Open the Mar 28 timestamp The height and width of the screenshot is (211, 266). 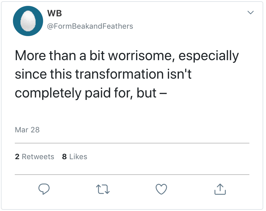pos(27,130)
